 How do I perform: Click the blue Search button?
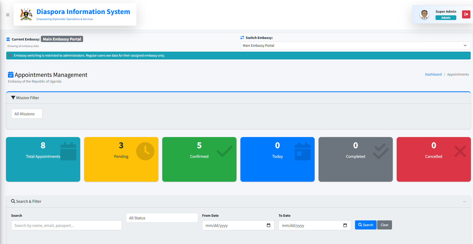(x=366, y=225)
